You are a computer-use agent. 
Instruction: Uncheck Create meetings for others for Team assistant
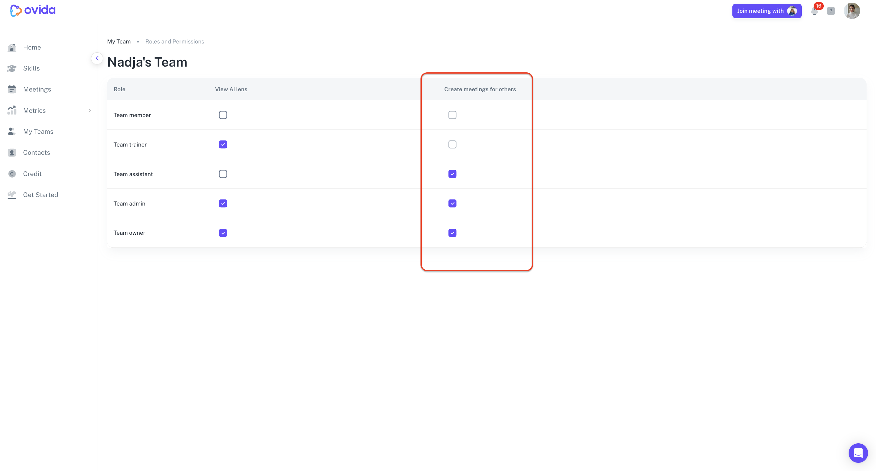(452, 174)
